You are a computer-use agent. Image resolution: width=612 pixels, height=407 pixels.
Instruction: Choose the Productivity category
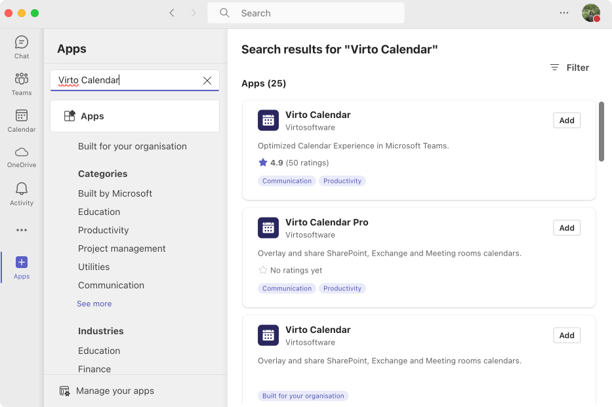coord(103,230)
